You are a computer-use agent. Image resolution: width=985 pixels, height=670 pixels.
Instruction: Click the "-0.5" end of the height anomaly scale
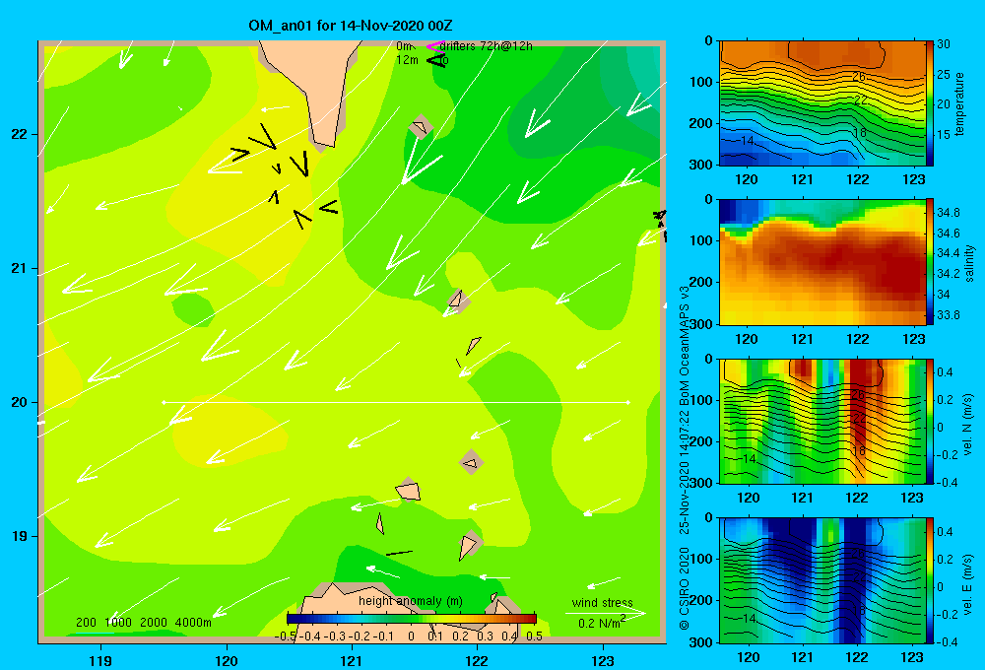point(286,636)
